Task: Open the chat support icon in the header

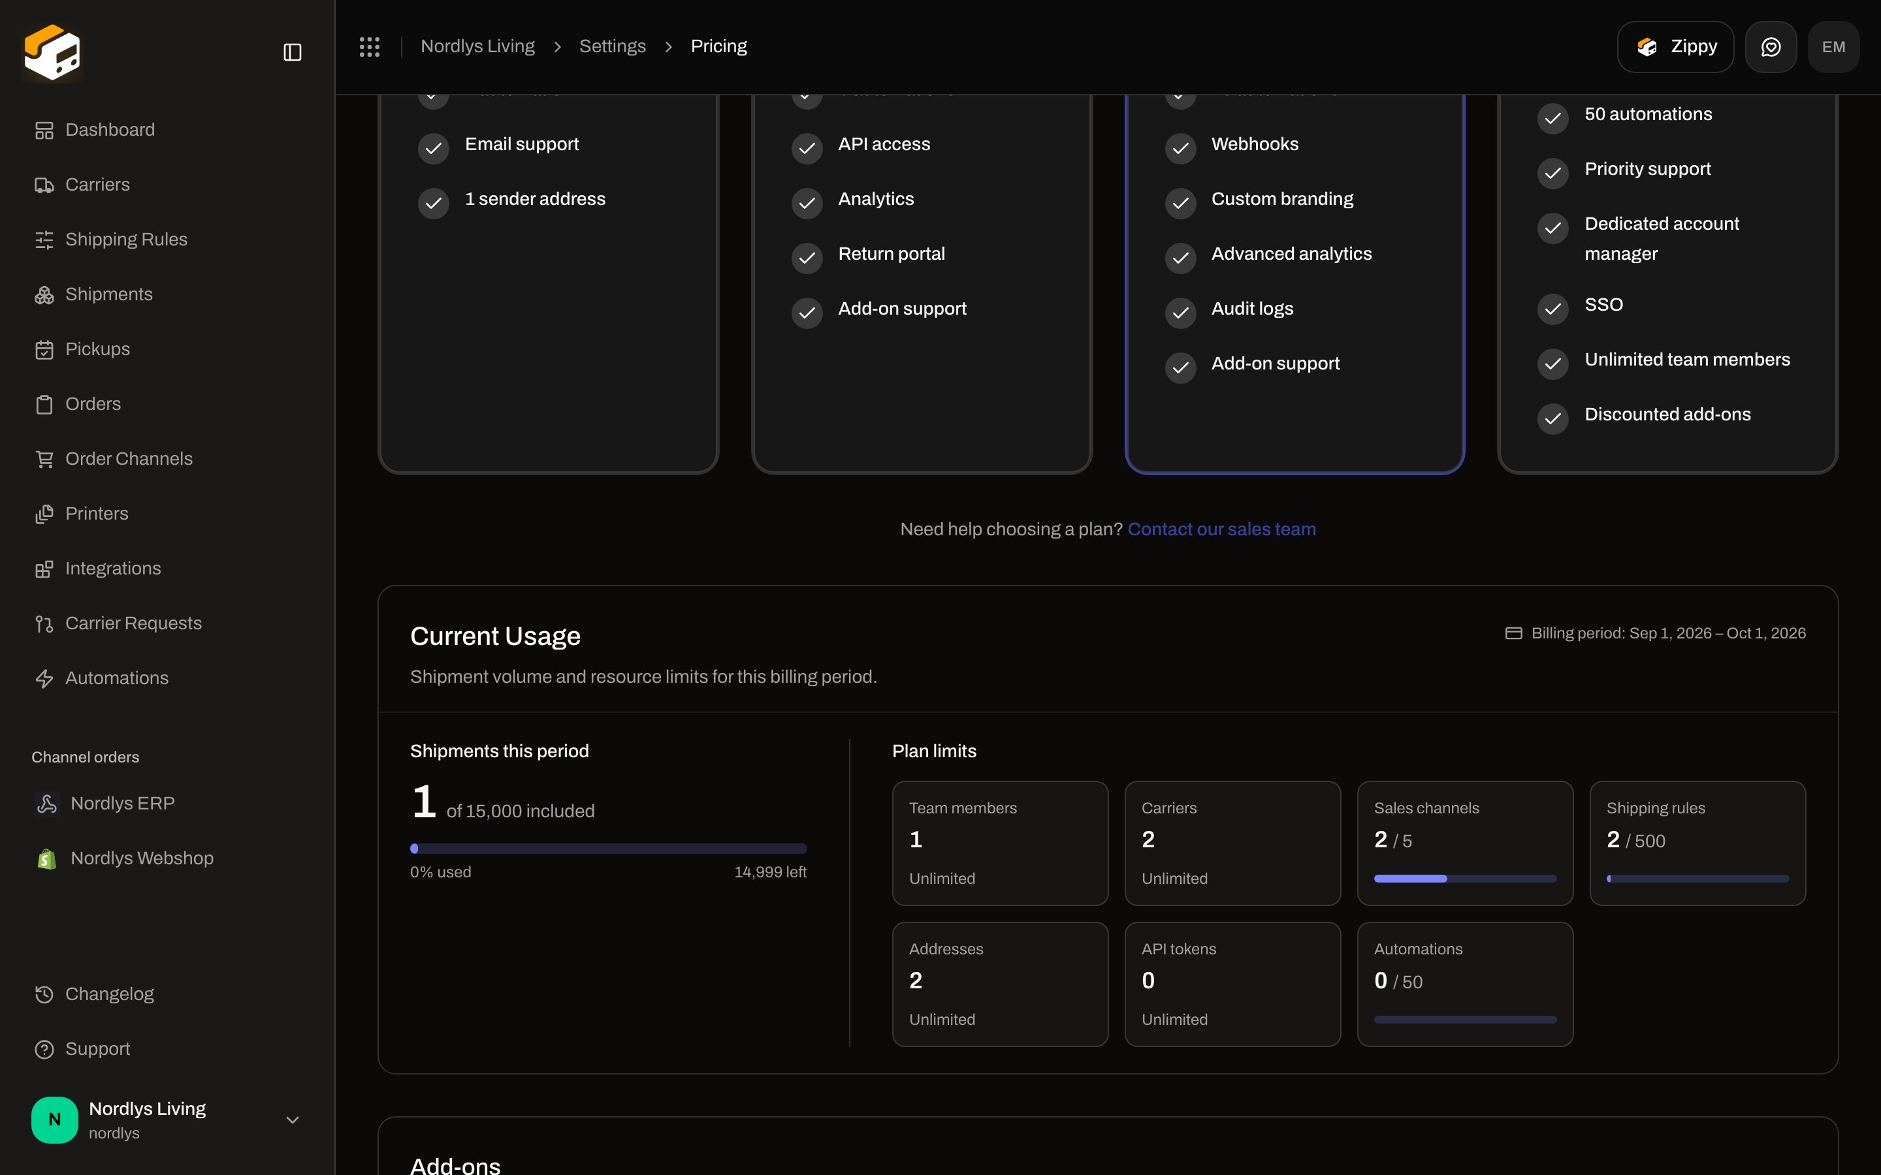Action: [x=1771, y=46]
